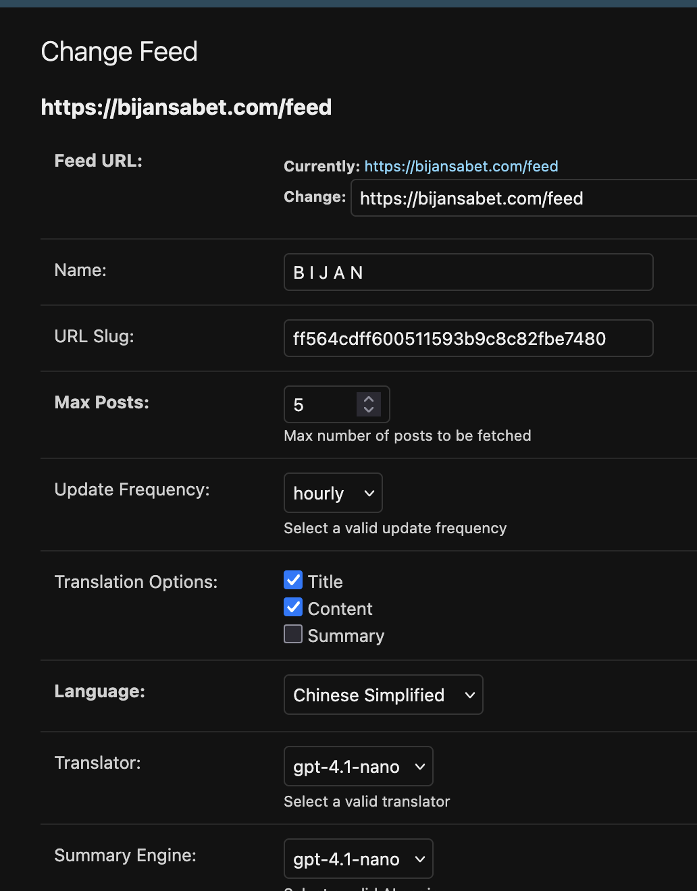Decrease Max Posts with the down arrow
Viewport: 697px width, 891px height.
click(x=368, y=410)
